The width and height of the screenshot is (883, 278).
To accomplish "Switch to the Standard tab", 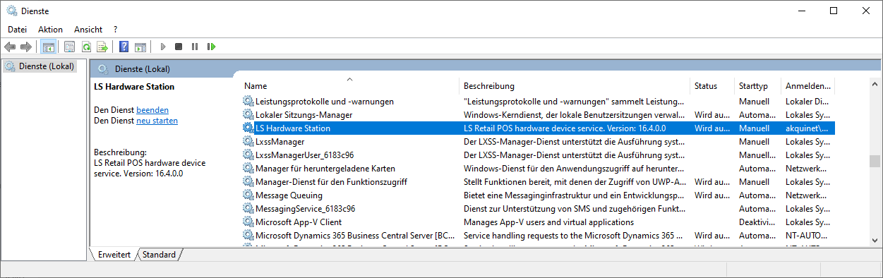I will [x=159, y=255].
